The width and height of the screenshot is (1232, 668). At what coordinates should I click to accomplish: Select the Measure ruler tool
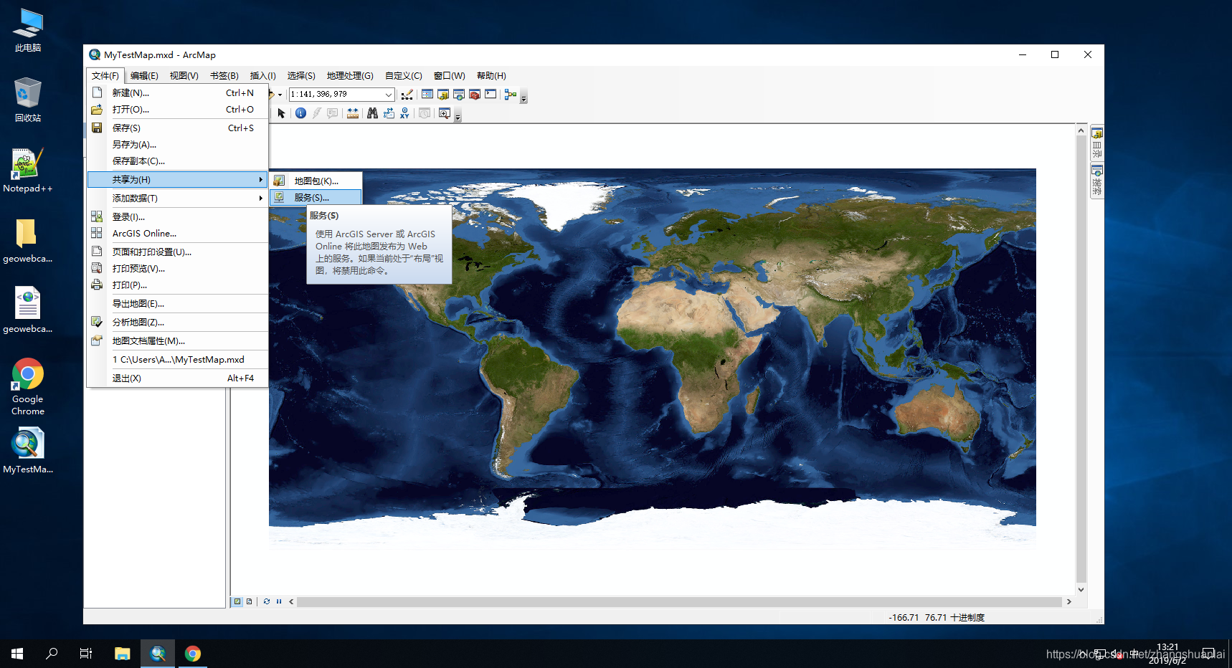pos(353,113)
